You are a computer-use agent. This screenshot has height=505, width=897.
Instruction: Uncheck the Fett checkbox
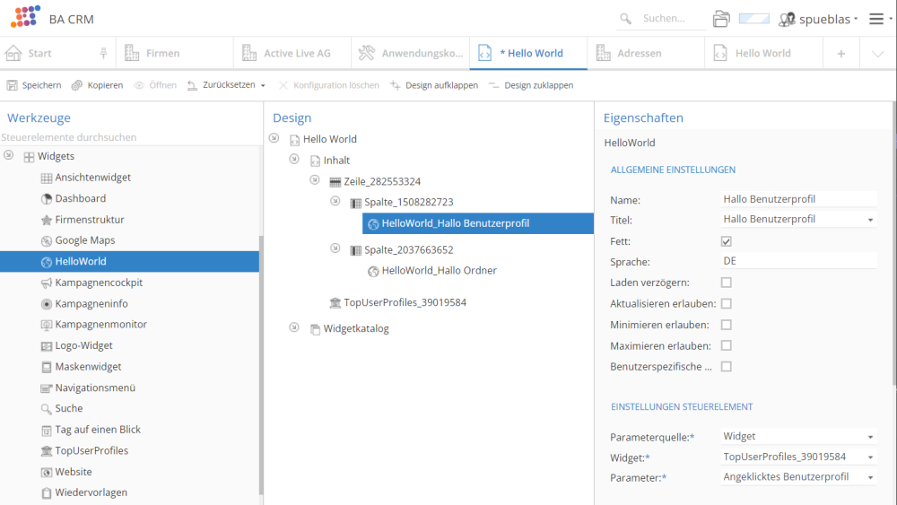727,241
